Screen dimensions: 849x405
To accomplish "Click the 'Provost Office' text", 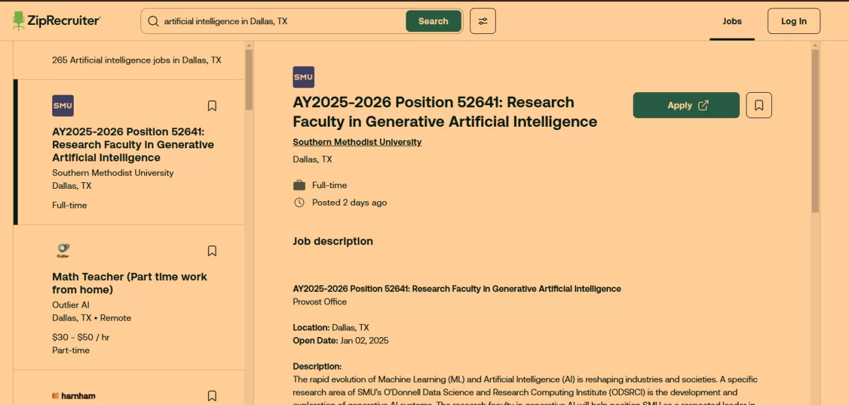I will point(320,302).
